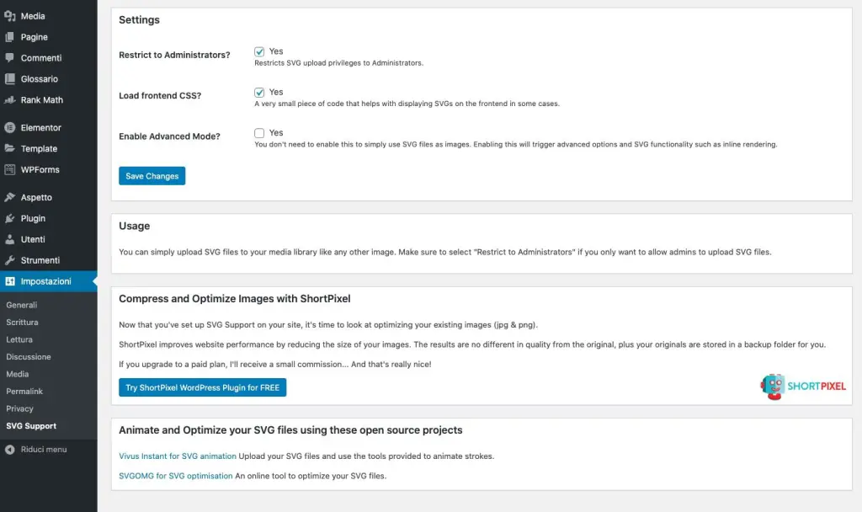Open Discussione settings submenu
Screen dimensions: 862x512
click(28, 357)
